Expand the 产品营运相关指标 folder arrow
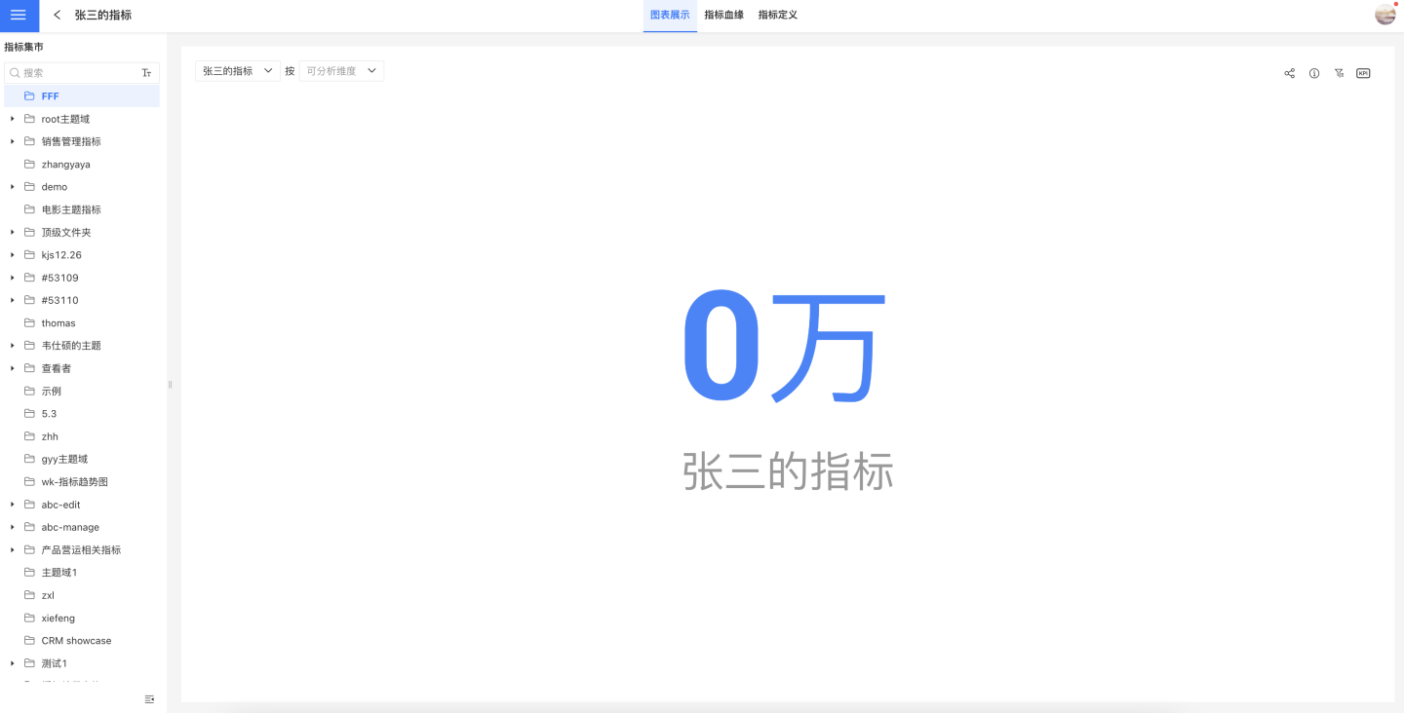Image resolution: width=1404 pixels, height=713 pixels. pos(13,550)
